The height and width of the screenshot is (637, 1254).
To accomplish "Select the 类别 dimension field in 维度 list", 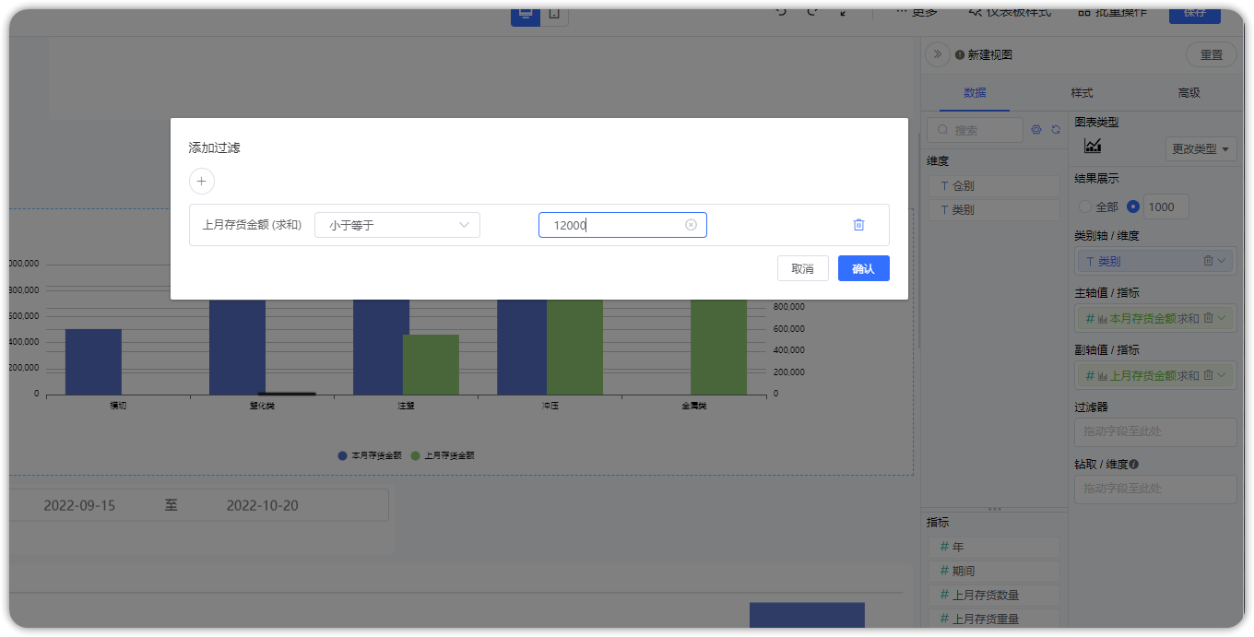I will 994,210.
